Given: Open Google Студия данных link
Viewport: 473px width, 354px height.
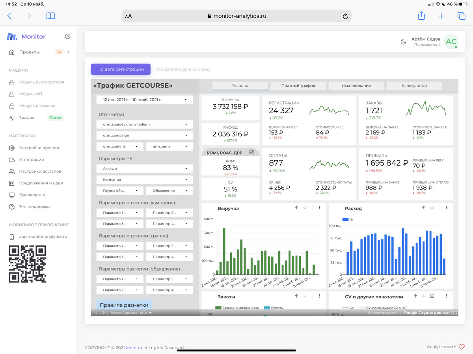Looking at the screenshot, I should [426, 313].
